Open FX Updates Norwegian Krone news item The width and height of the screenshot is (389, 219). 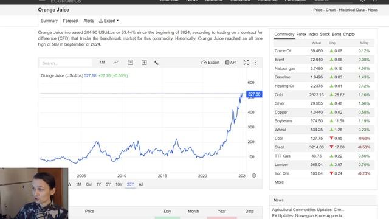[x=309, y=216]
